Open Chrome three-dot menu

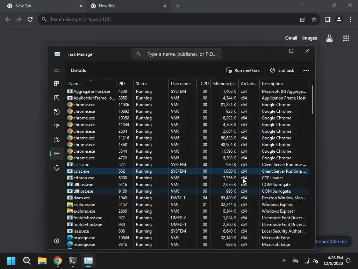350,19
